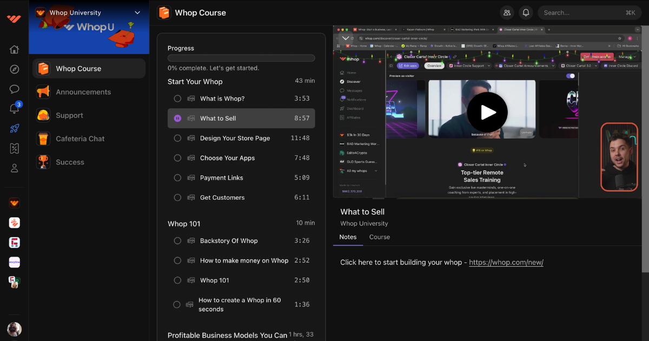Toggle the What to Sell pause circle
This screenshot has height=341, width=649.
177,119
